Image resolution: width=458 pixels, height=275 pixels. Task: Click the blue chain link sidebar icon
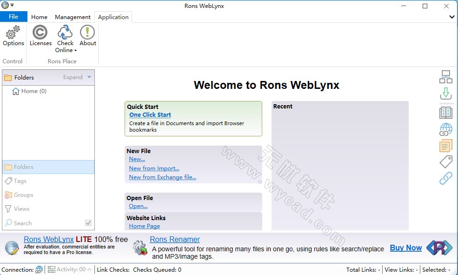(445, 178)
